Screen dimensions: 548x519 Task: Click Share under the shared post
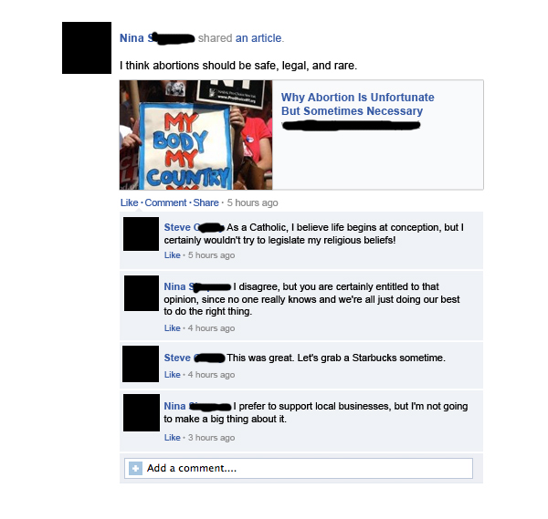point(205,202)
